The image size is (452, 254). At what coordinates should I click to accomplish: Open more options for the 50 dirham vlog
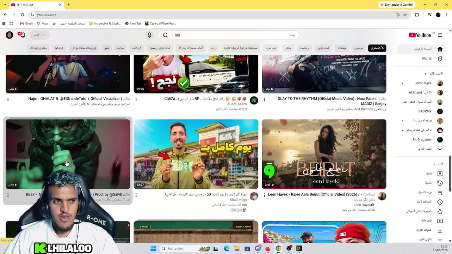[136, 195]
